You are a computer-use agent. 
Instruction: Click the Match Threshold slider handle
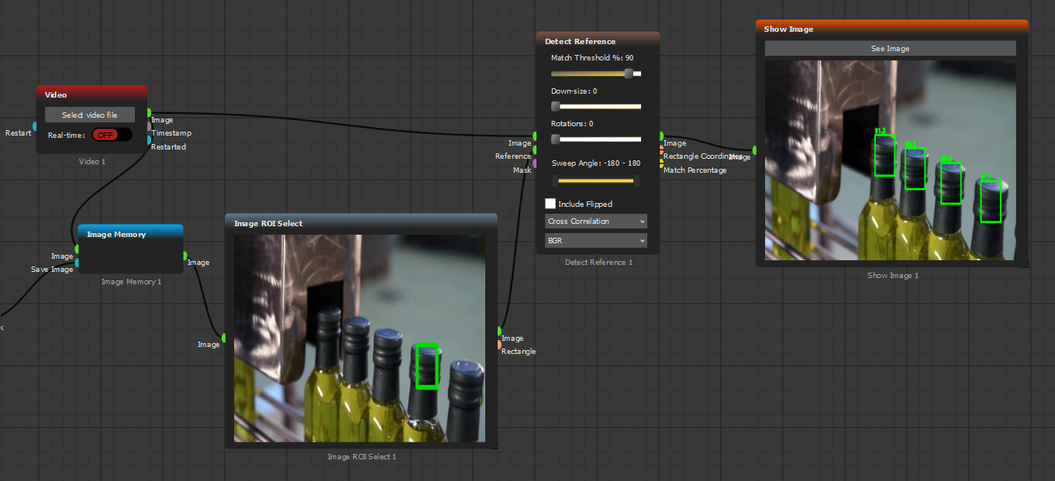[629, 74]
